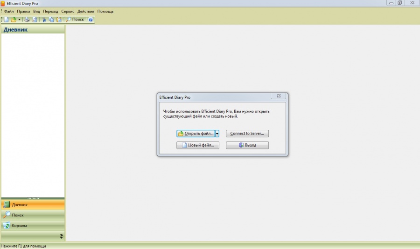420x249 pixels.
Task: Open the Переход menu
Action: click(50, 11)
